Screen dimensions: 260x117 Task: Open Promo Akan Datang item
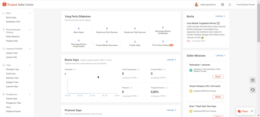[x=163, y=43]
